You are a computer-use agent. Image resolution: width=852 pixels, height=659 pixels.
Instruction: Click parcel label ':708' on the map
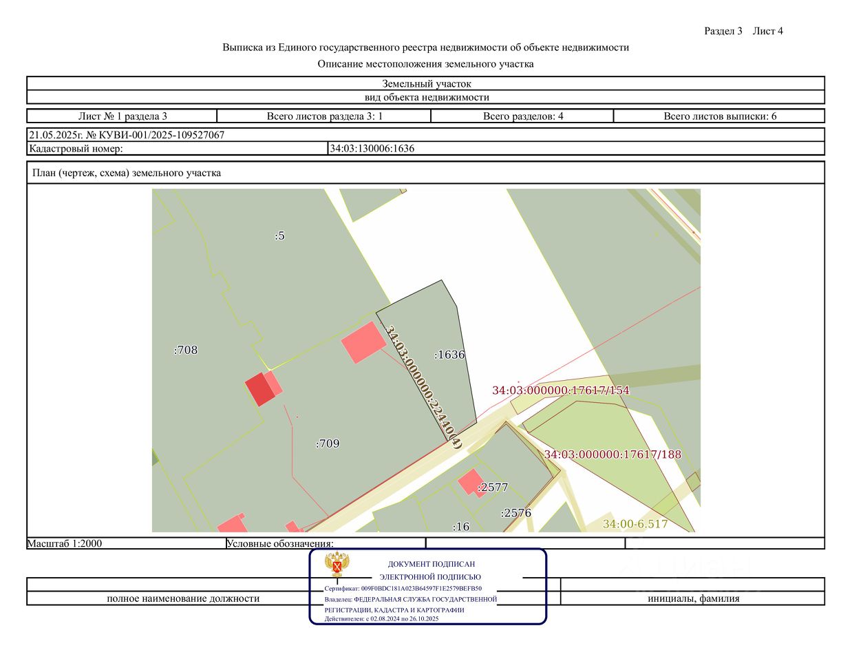tap(185, 350)
